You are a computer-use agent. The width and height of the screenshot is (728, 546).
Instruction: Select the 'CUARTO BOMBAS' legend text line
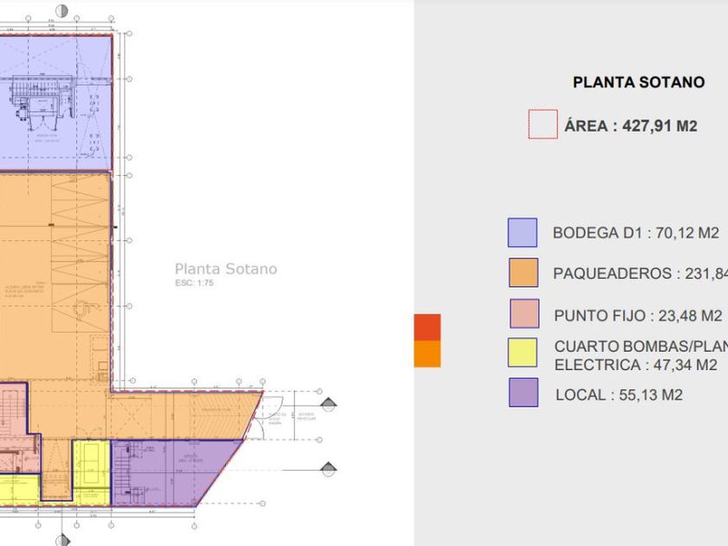640,347
